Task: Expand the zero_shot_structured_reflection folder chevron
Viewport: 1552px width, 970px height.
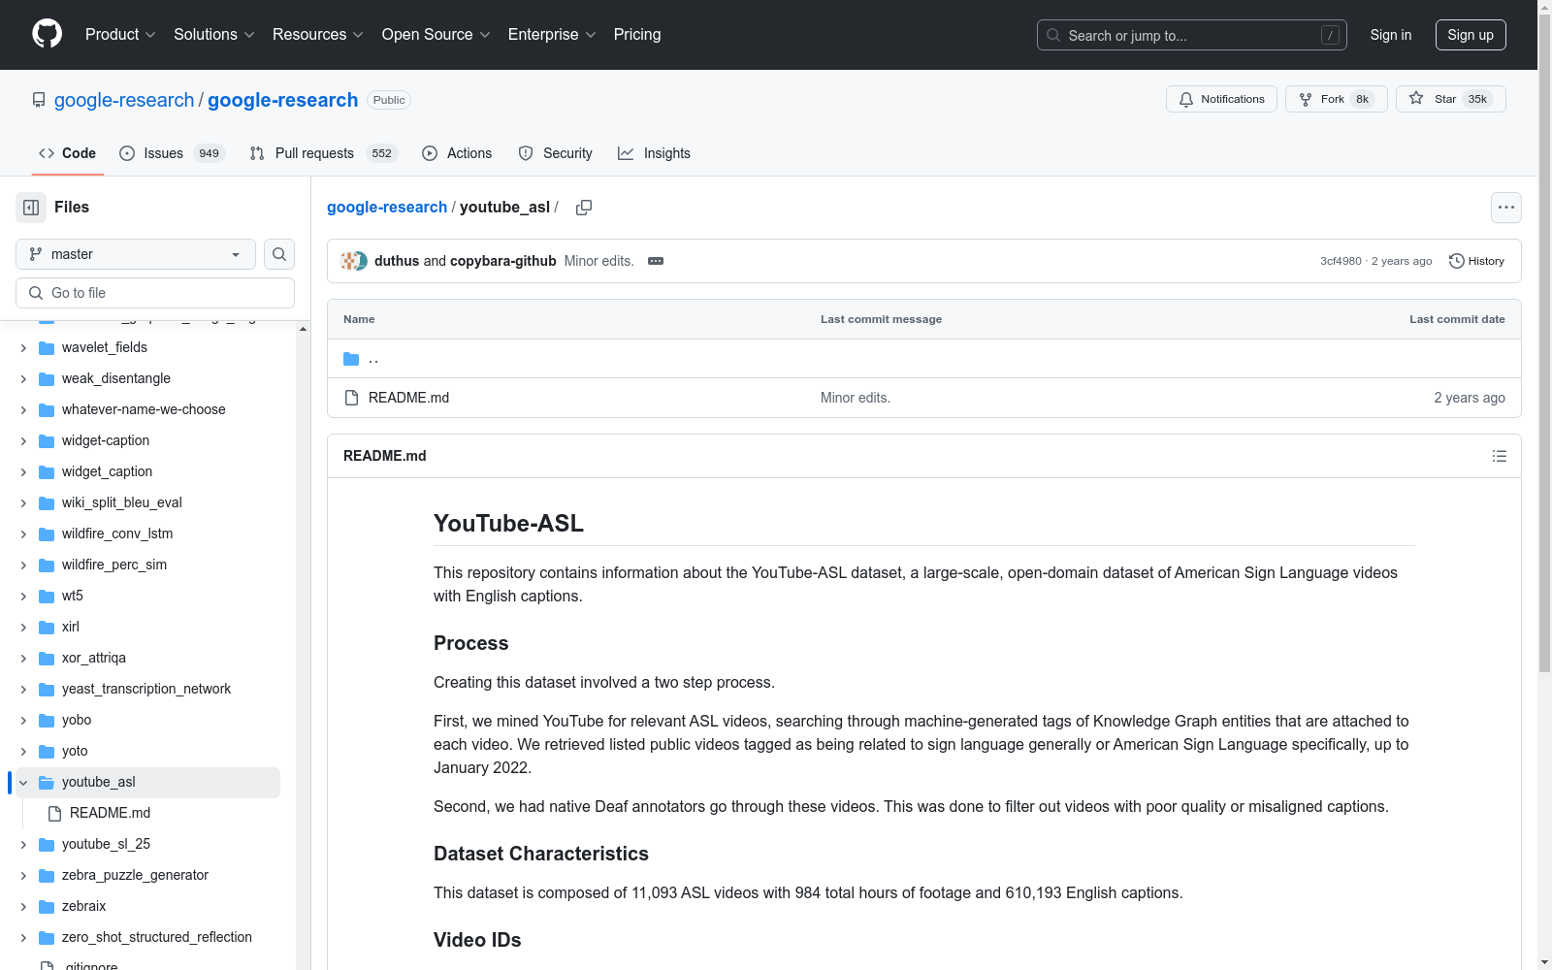Action: [x=23, y=938]
